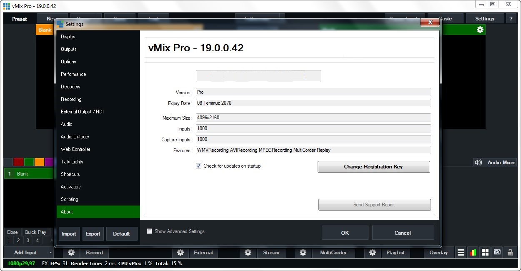Viewport: 521px width, 271px height.
Task: Open PlayList settings gear icon
Action: [373, 253]
